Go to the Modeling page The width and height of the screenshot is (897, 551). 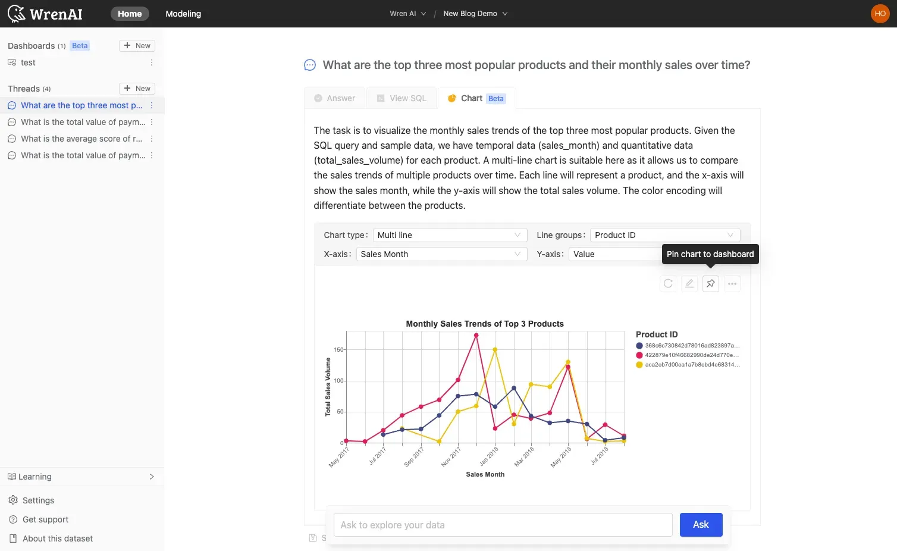[183, 14]
